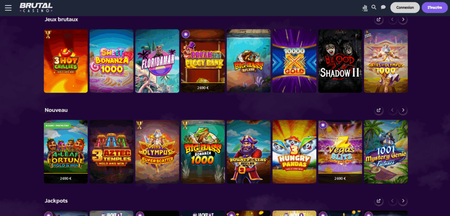Open Jeux brutaux section in full view

coord(379,19)
